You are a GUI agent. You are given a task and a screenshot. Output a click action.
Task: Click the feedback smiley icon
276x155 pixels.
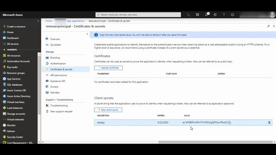pyautogui.click(x=232, y=15)
